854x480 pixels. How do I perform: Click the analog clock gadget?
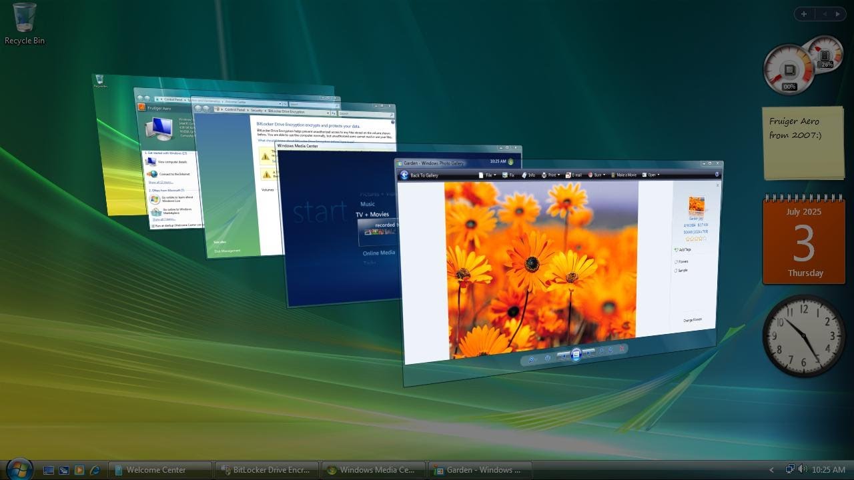tap(804, 335)
